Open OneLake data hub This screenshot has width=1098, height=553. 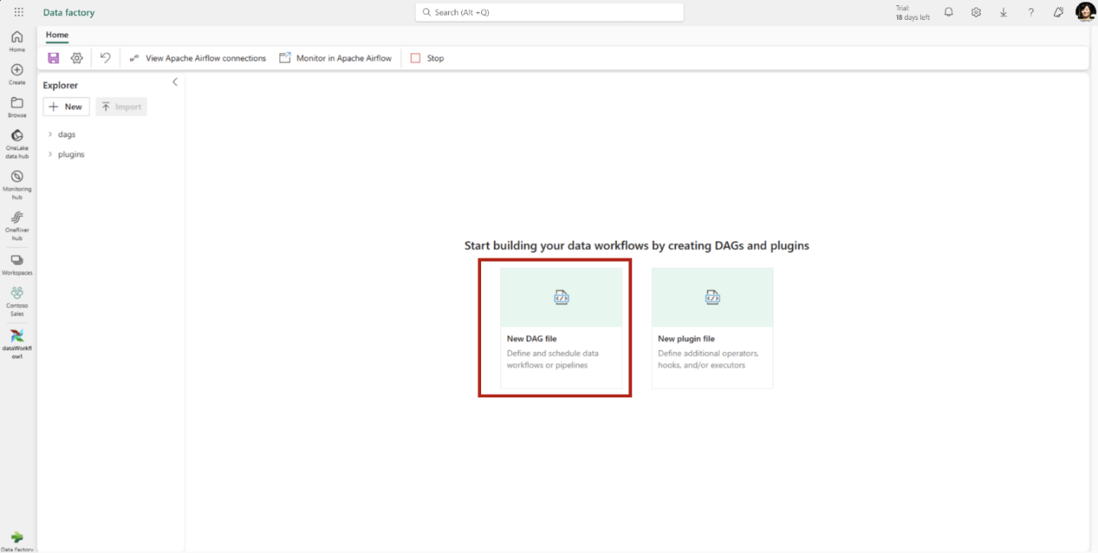point(17,144)
